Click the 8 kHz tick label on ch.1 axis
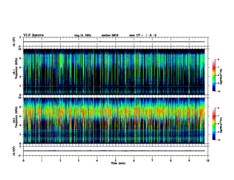 pyautogui.click(x=21, y=58)
